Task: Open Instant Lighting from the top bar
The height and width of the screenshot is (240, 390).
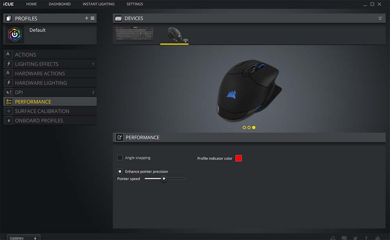Action: point(98,4)
